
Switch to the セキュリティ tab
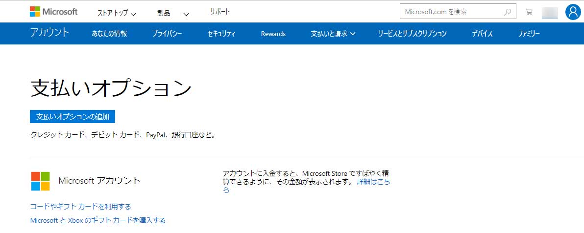tap(221, 34)
